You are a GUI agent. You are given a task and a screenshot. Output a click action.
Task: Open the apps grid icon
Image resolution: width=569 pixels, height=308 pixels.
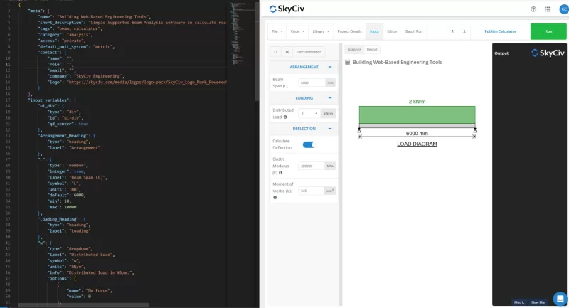pos(547,9)
